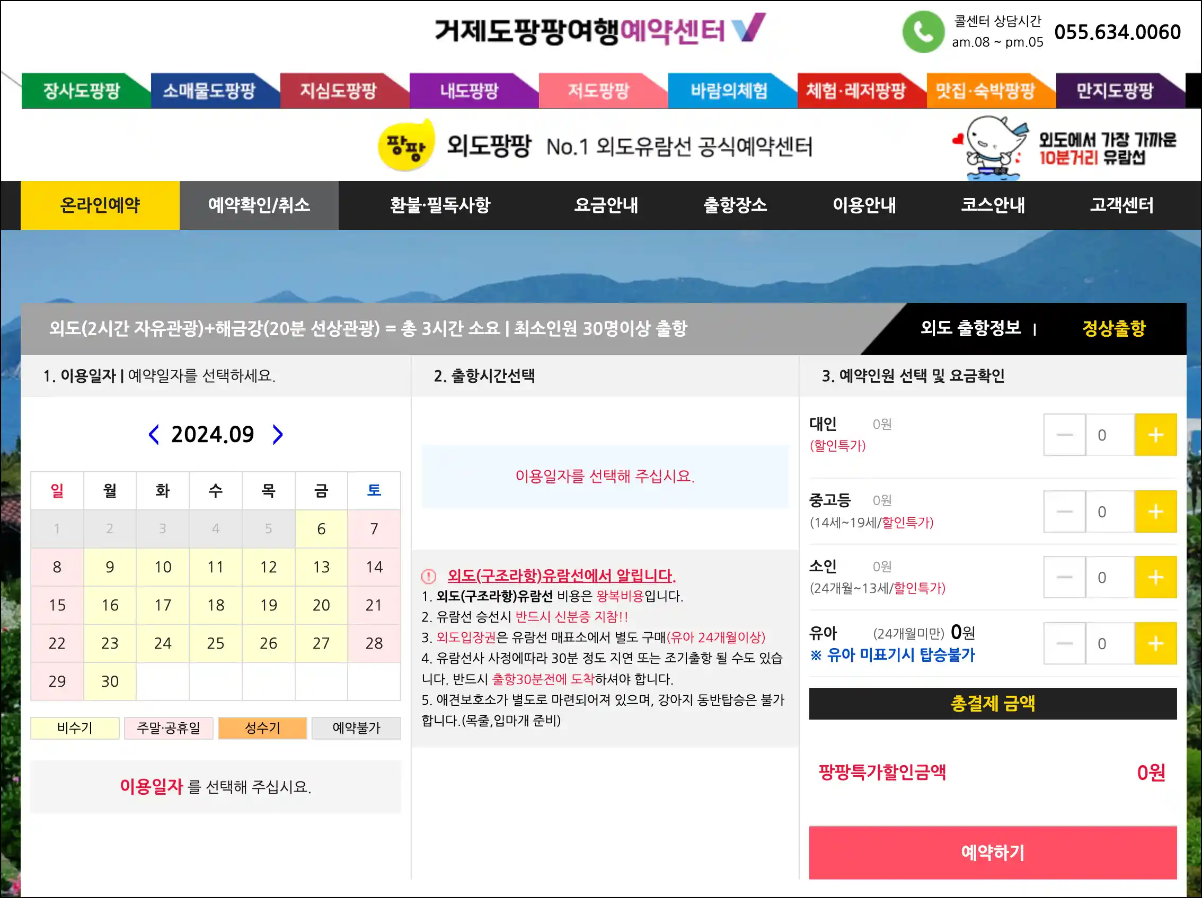The image size is (1202, 898).
Task: Click the 주말·공휴일 legend swatch
Action: tap(169, 728)
